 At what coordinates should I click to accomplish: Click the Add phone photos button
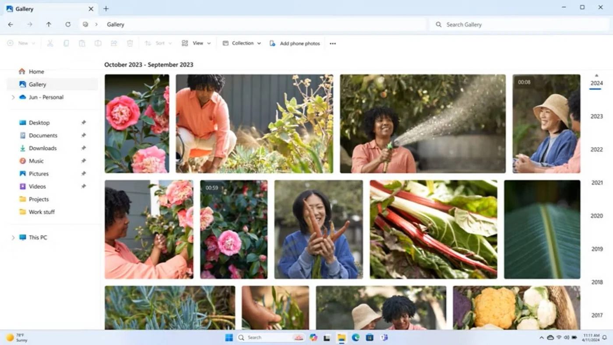point(295,43)
